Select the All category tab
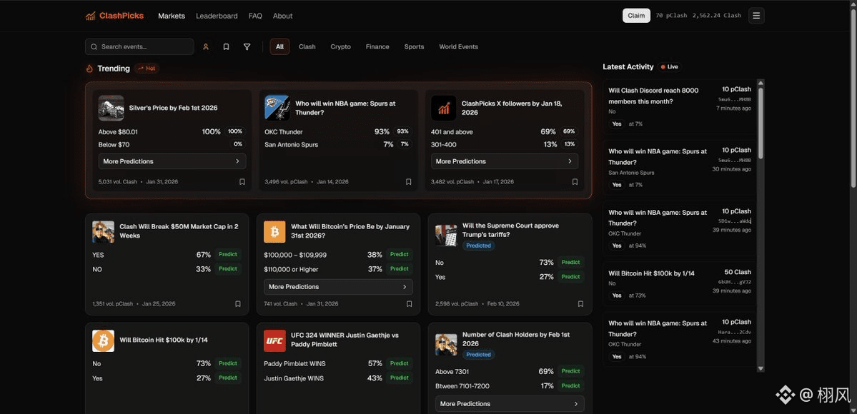This screenshot has height=414, width=857. tap(280, 47)
